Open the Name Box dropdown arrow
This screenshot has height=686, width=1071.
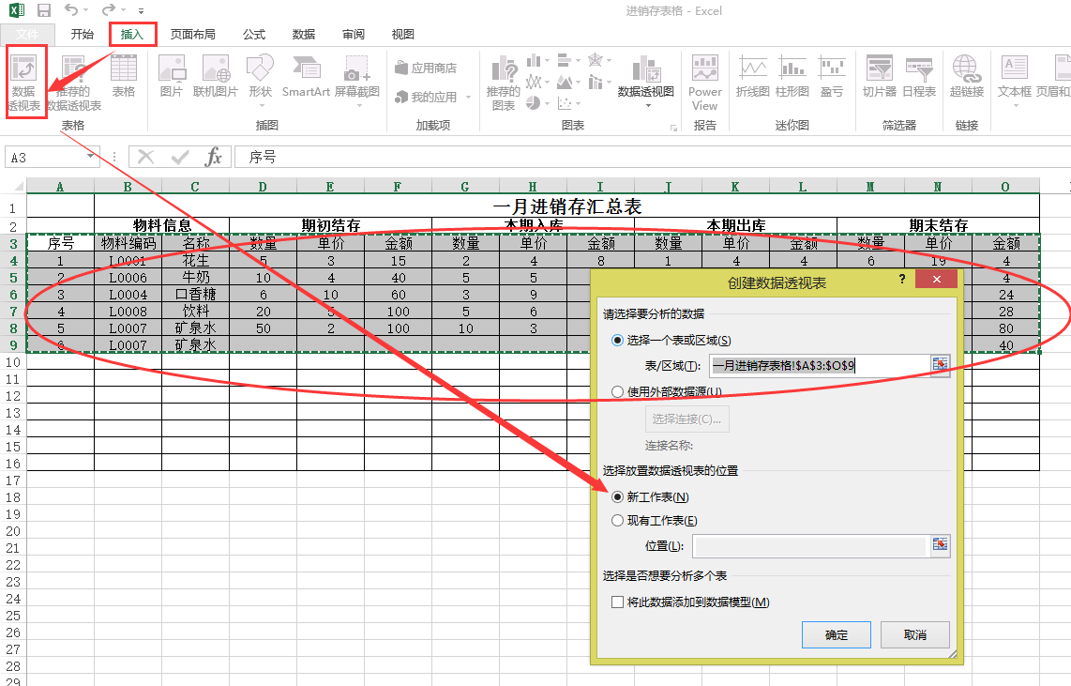coord(91,158)
